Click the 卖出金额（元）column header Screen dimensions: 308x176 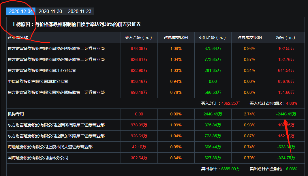(213, 38)
